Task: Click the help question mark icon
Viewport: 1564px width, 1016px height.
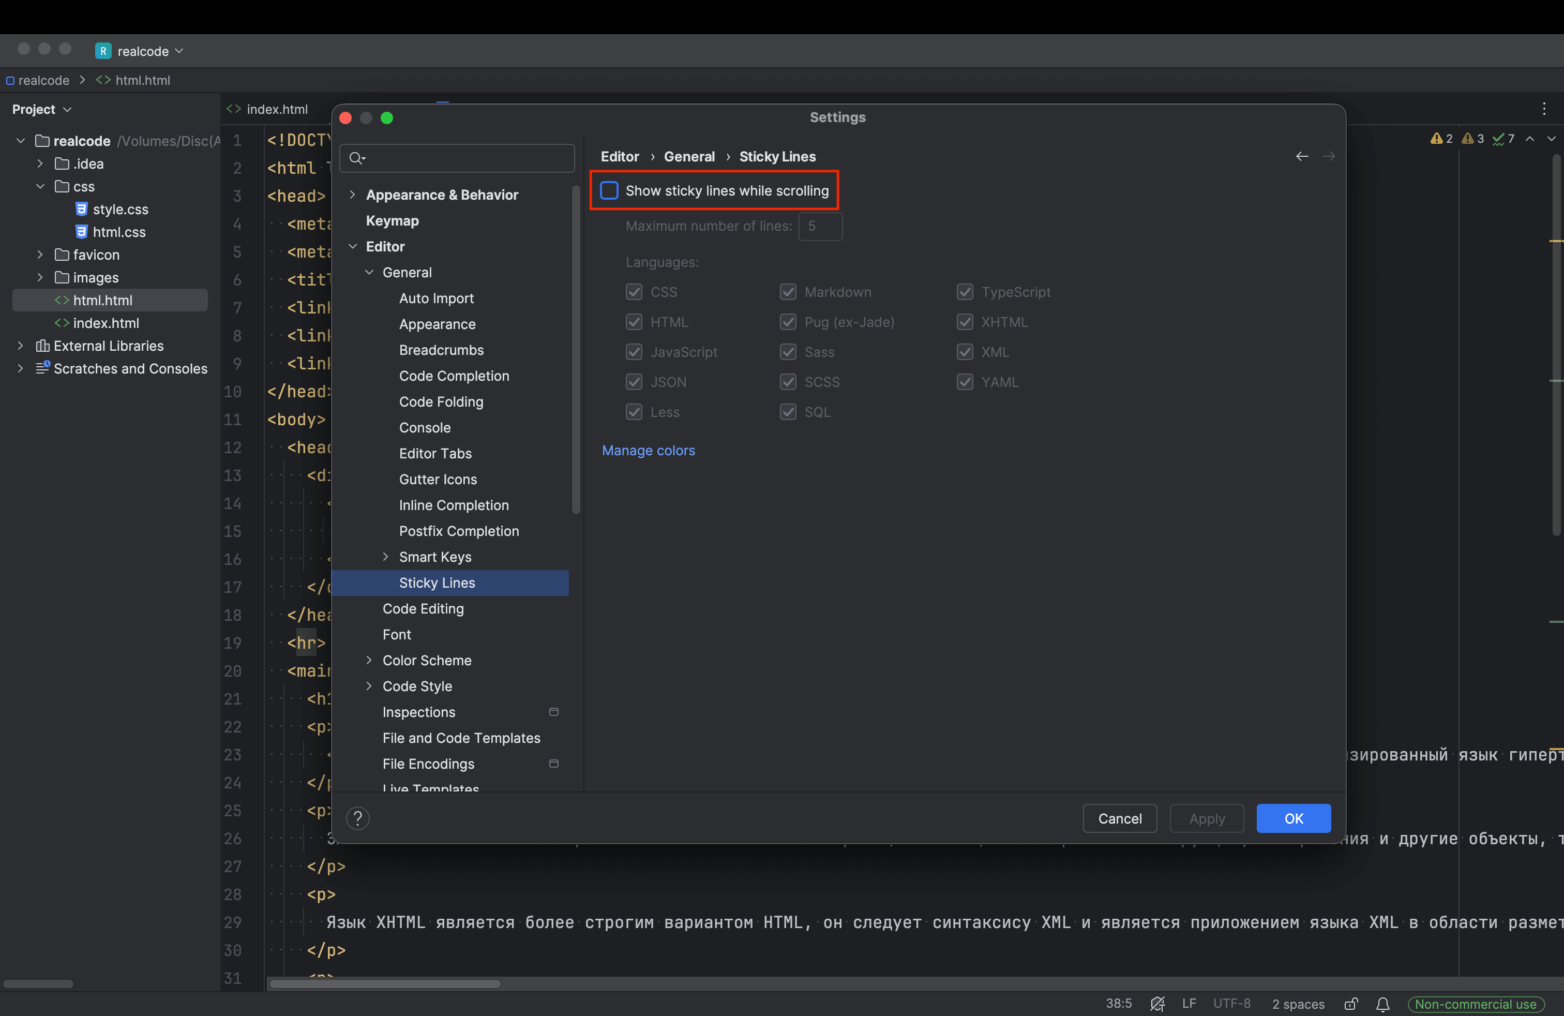Action: (x=357, y=818)
